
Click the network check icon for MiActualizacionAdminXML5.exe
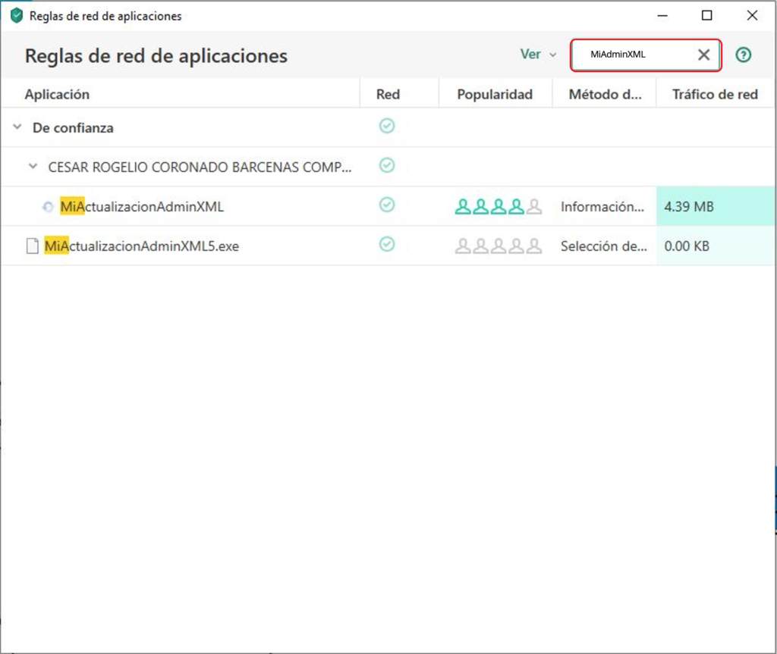tap(387, 245)
